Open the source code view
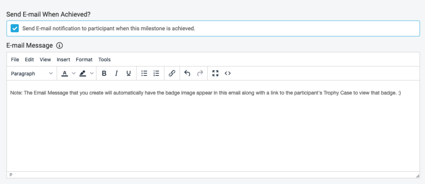425x184 pixels. tap(228, 74)
